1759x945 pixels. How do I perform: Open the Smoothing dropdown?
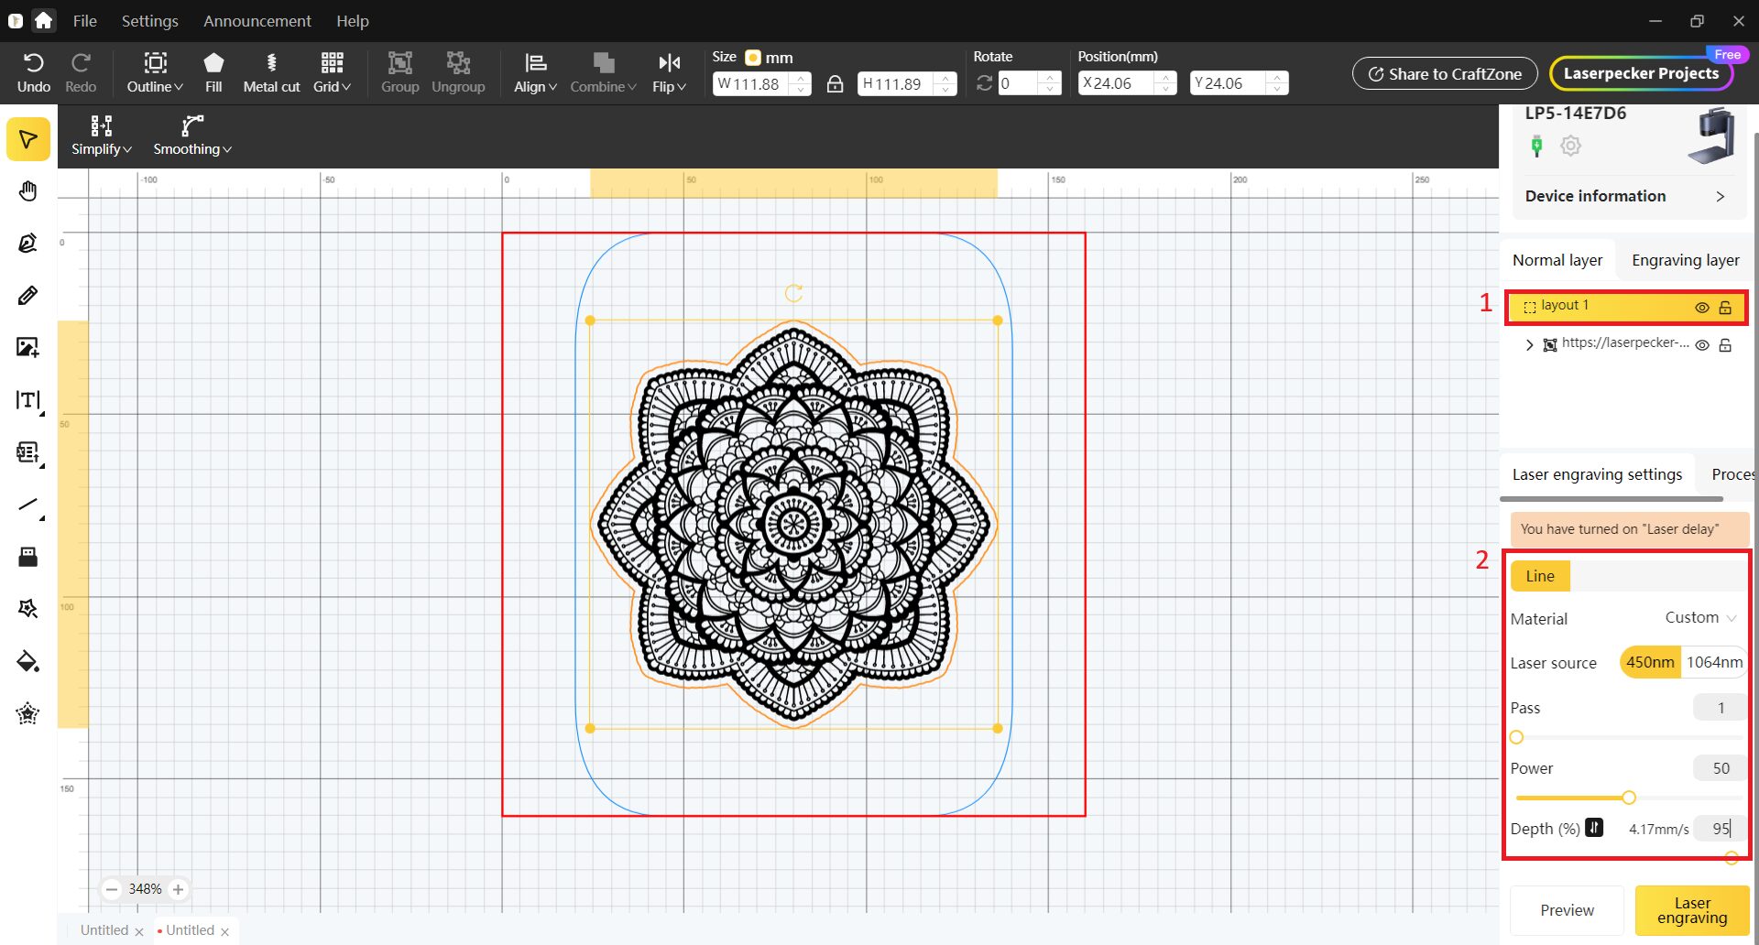point(192,136)
